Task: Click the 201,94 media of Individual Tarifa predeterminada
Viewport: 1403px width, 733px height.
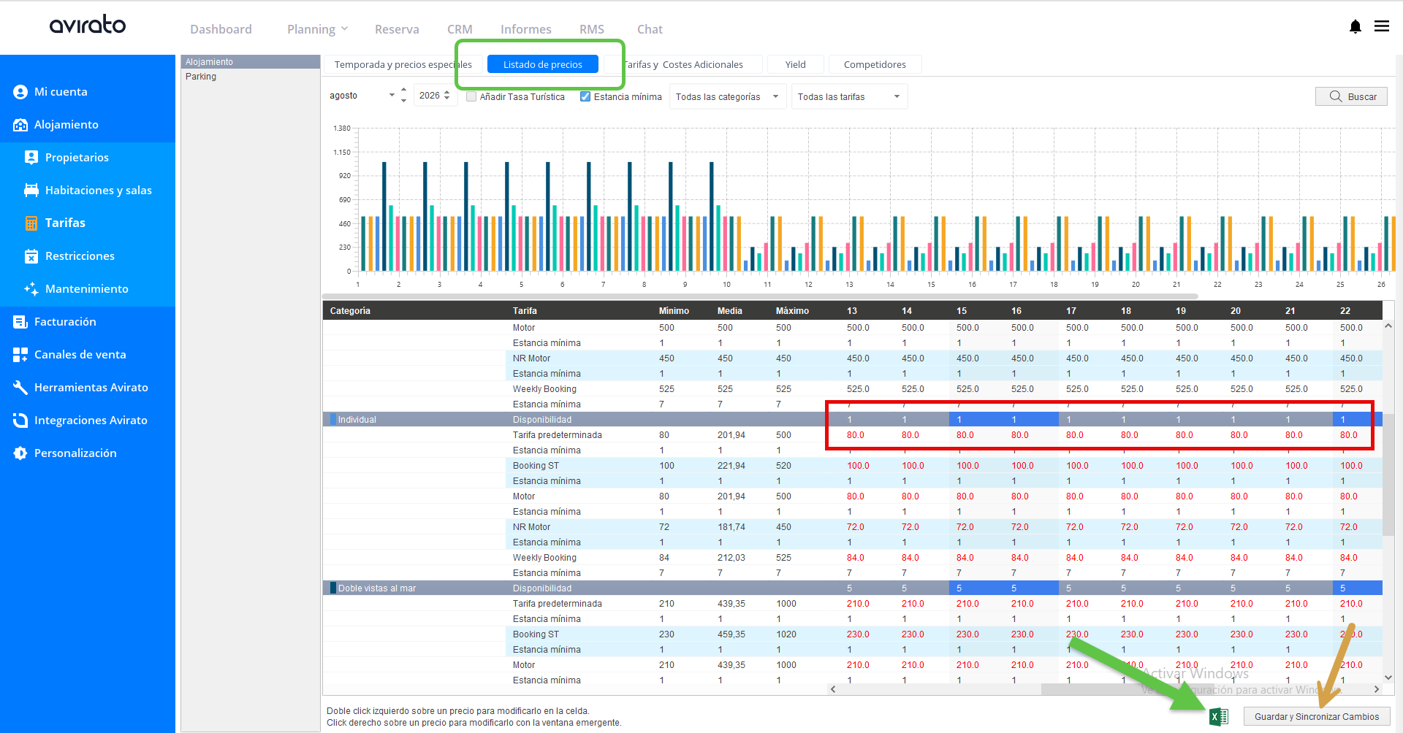Action: point(731,435)
